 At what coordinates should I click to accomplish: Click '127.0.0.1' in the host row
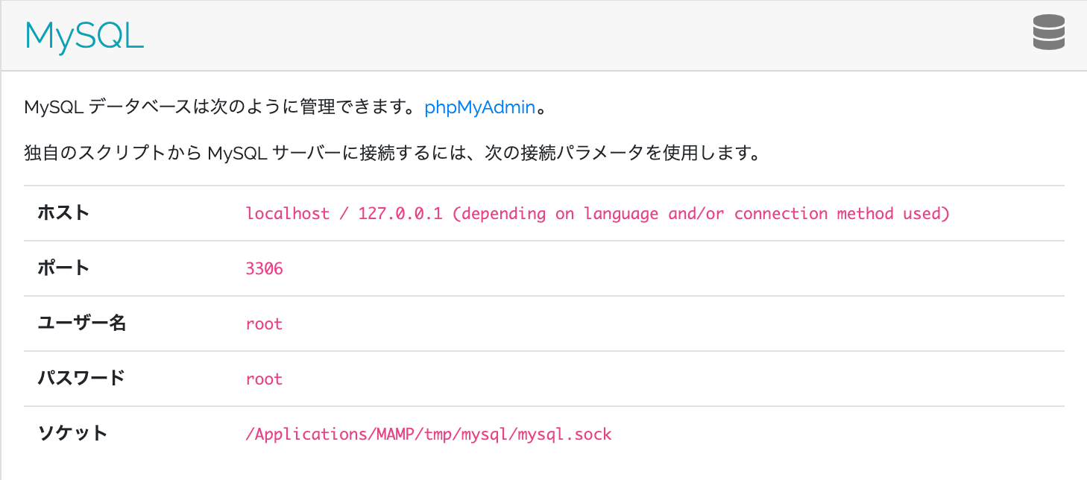point(400,214)
